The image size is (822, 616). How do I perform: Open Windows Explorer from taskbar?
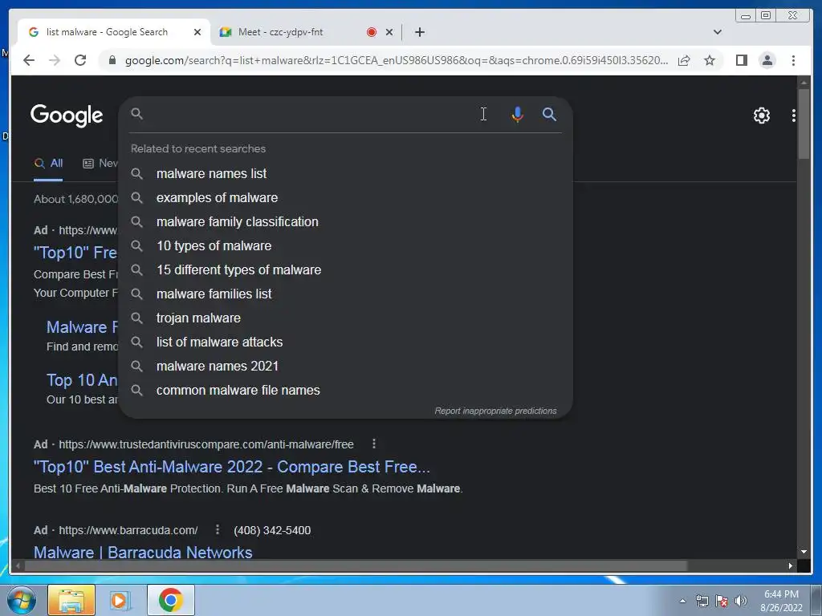pos(71,600)
